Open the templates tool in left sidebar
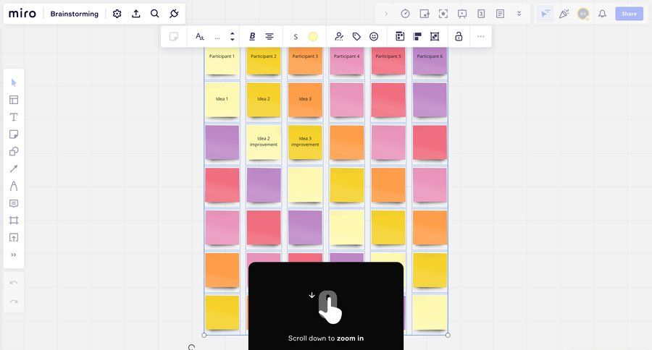 point(14,100)
